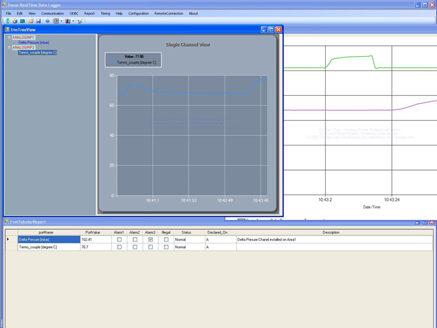Click the Value :77.06 label in the legend

coord(134,56)
